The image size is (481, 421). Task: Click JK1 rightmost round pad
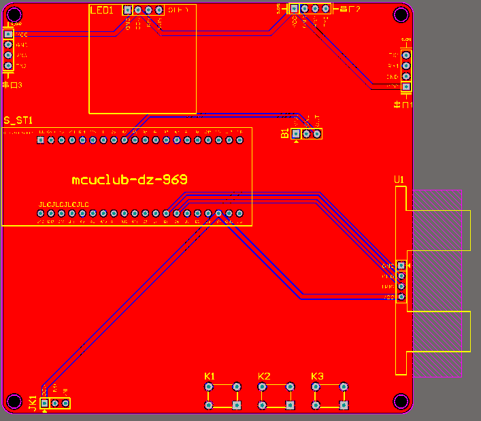(x=65, y=403)
